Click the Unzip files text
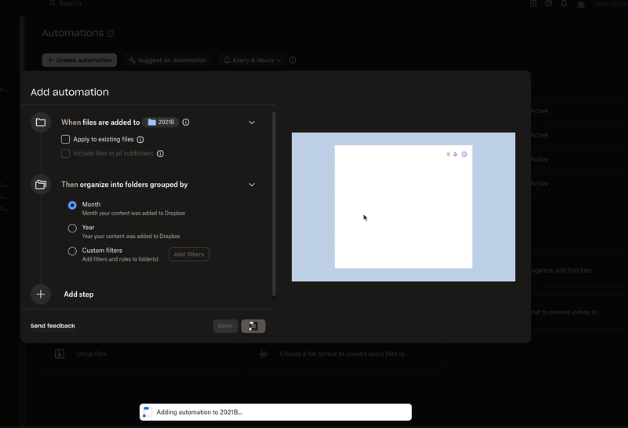This screenshot has width=628, height=428. [91, 354]
